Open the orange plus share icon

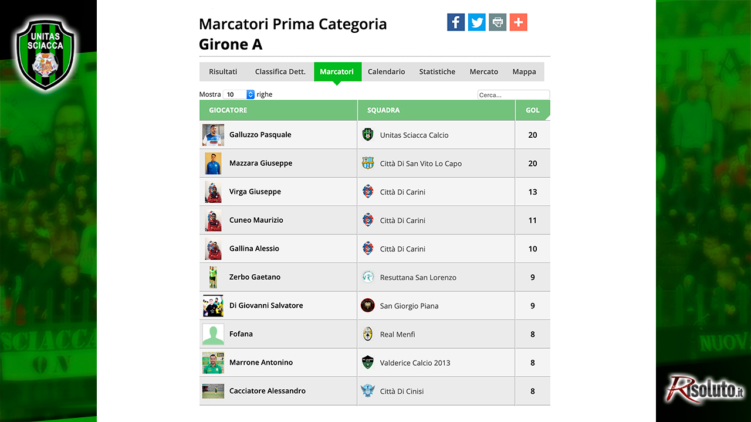point(519,22)
